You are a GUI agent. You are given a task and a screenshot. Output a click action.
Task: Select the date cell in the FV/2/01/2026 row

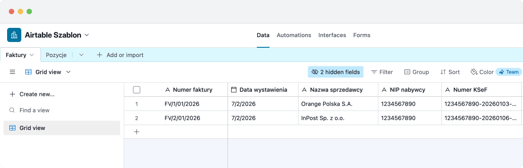[263, 118]
